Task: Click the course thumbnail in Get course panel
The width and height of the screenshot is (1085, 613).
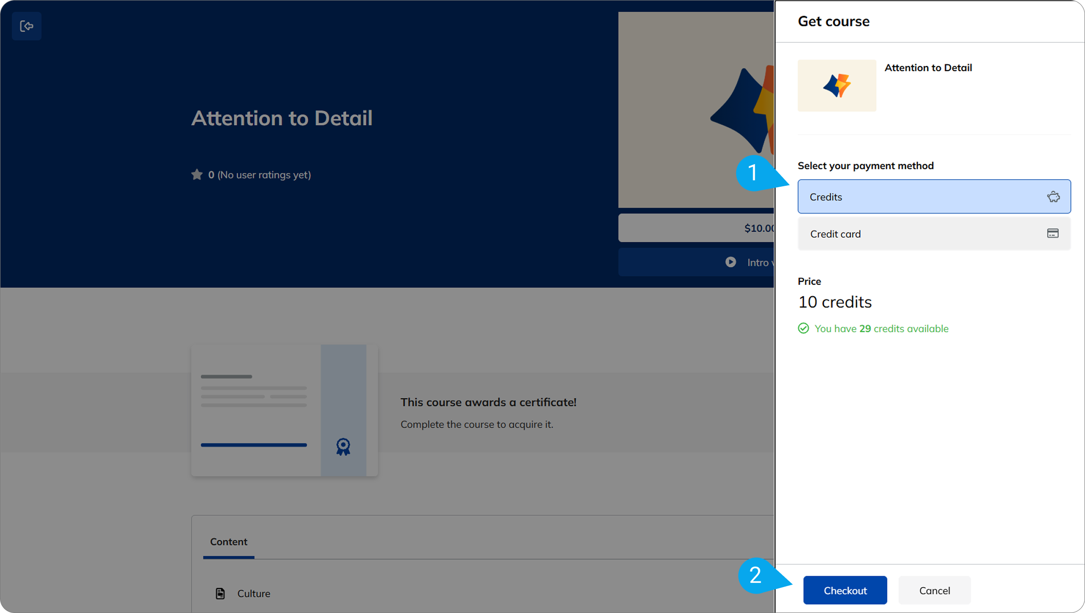Action: point(837,85)
